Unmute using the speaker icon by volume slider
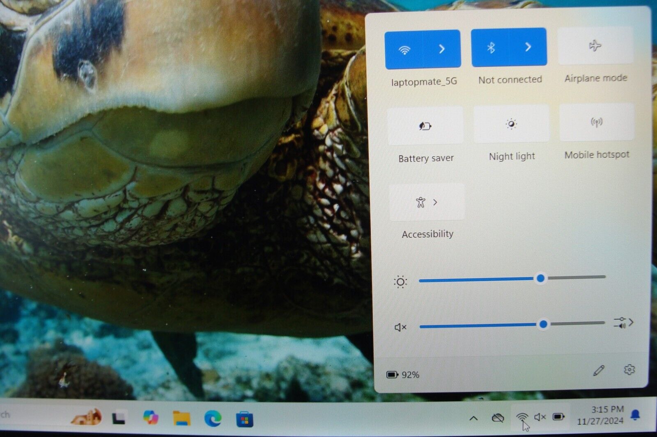This screenshot has height=437, width=657. 400,327
